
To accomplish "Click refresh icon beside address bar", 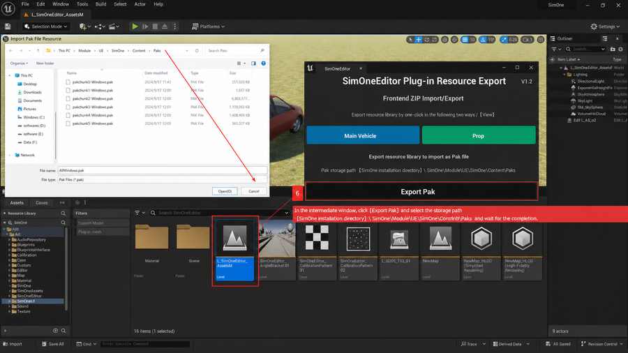I will click(197, 50).
